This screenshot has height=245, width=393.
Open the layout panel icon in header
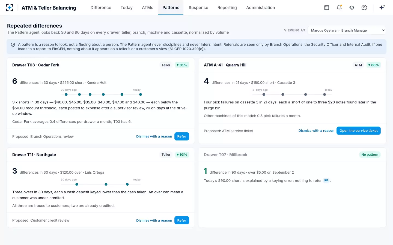(x=327, y=8)
